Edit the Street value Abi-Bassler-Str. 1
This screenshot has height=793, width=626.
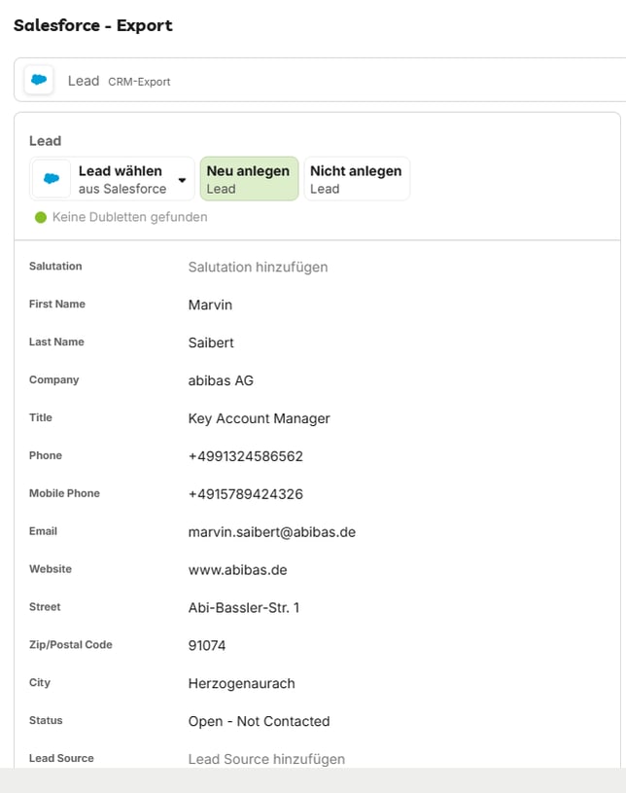click(244, 608)
